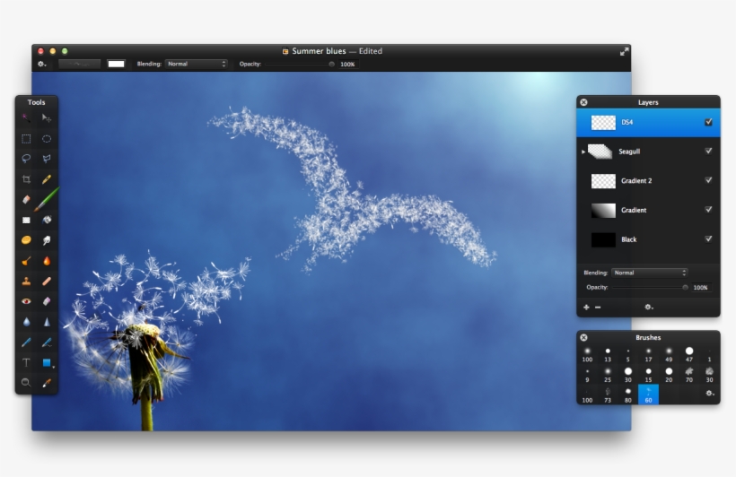
Task: Click the toolbar opacity 100% field
Action: (x=348, y=65)
